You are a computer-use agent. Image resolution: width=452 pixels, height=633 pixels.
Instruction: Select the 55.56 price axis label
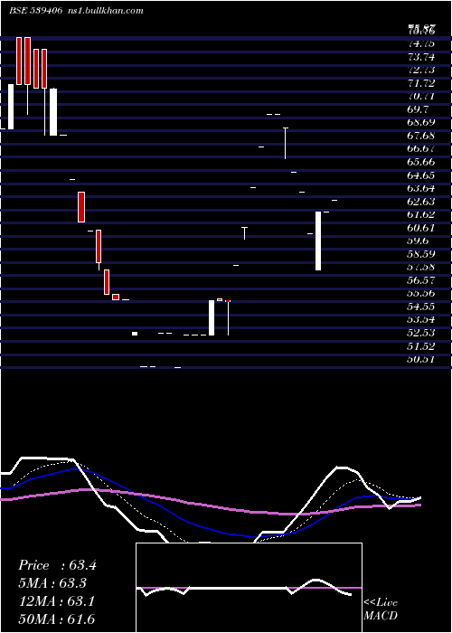[x=421, y=294]
